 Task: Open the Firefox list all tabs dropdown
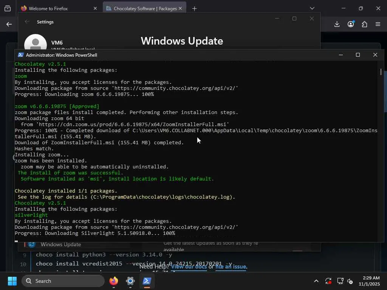[x=312, y=8]
